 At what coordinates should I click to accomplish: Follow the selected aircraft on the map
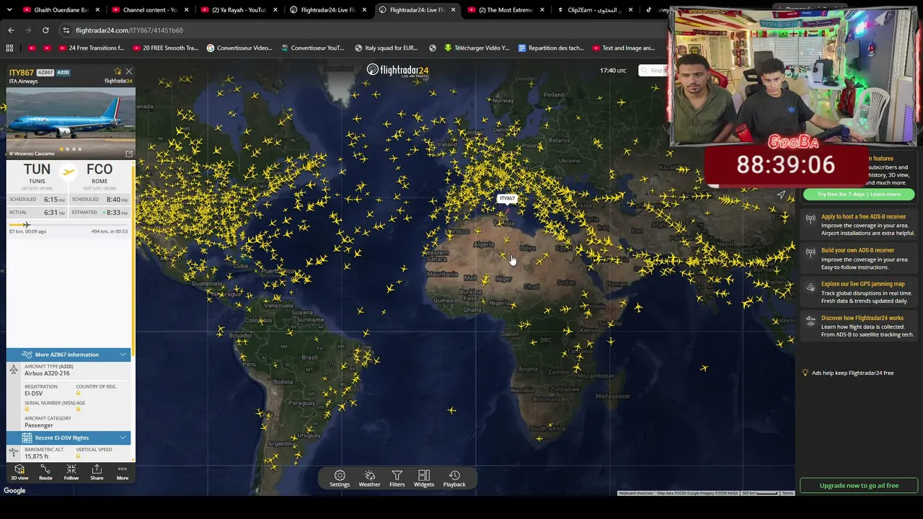click(71, 472)
